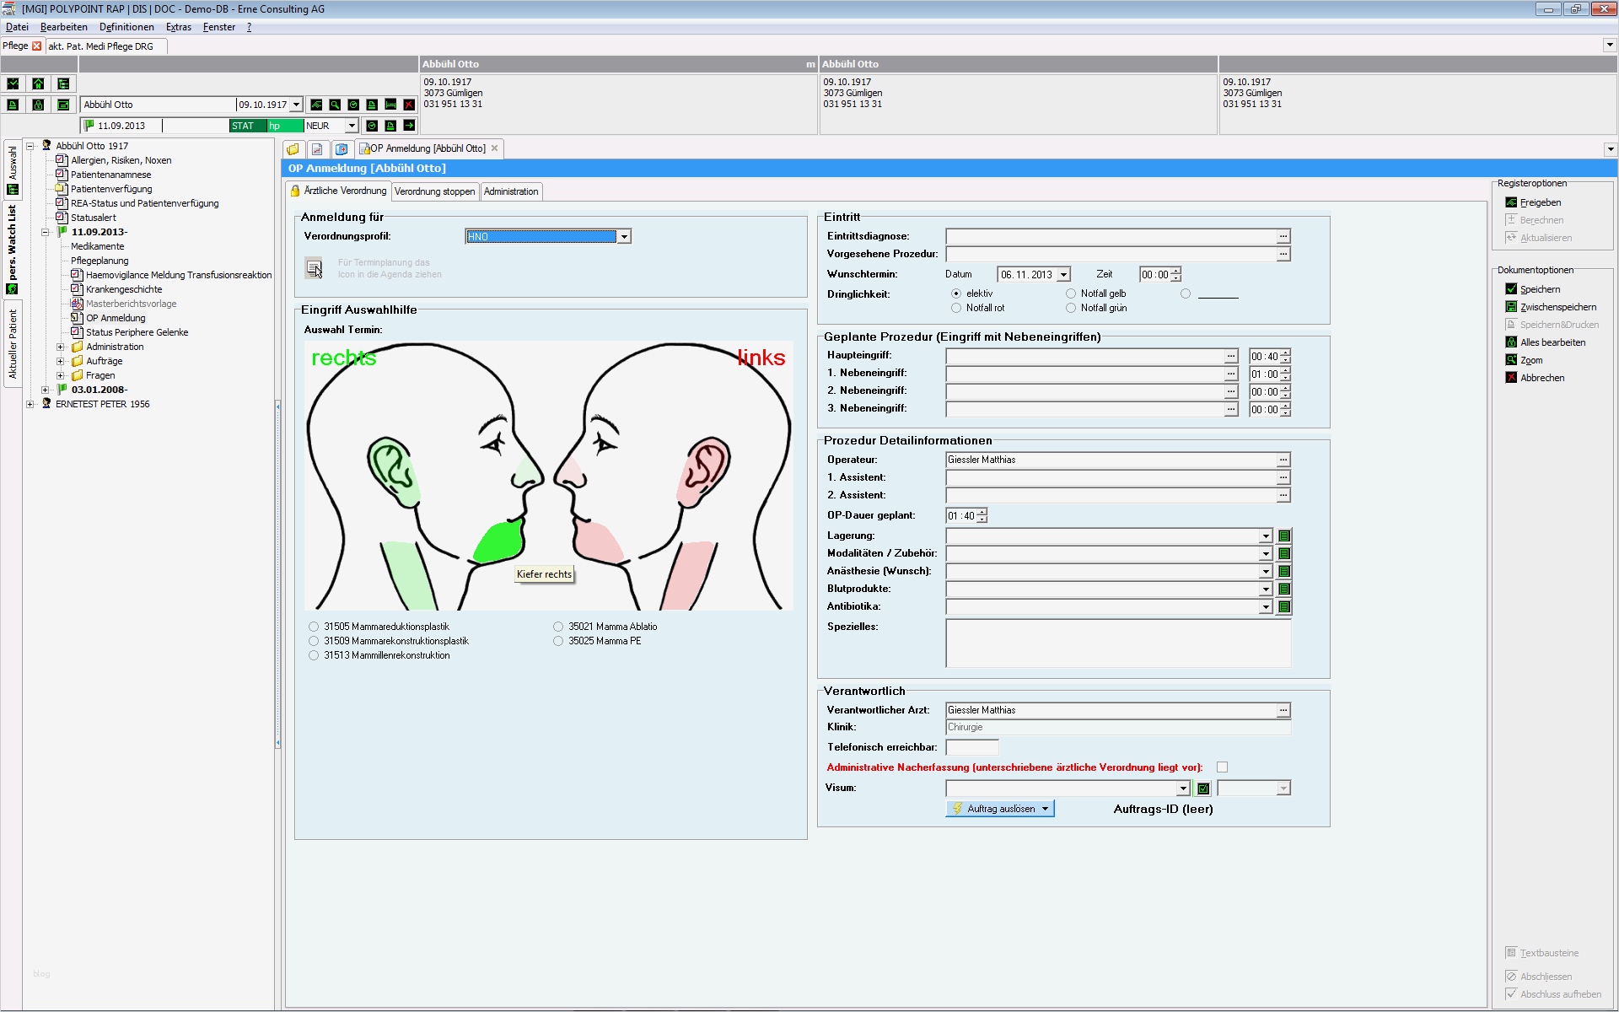Open the Definitionen menu
Image resolution: width=1619 pixels, height=1012 pixels.
[126, 27]
